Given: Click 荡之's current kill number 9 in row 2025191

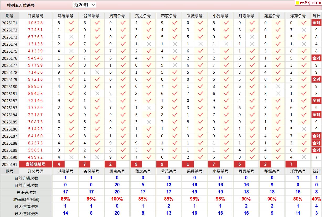Looking at the screenshot, I should click(136, 164).
